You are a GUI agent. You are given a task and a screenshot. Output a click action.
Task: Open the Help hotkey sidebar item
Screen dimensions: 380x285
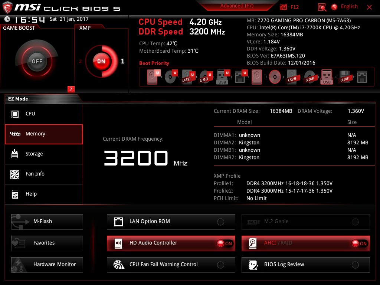click(x=44, y=194)
